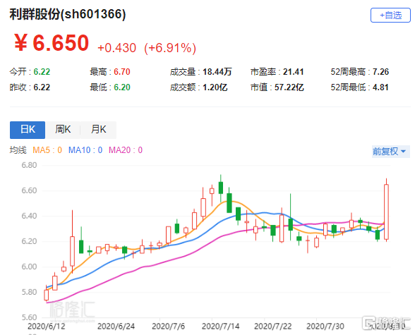The image size is (415, 335).
Task: Click the 2020/6/12 date axis label
Action: pos(47,327)
